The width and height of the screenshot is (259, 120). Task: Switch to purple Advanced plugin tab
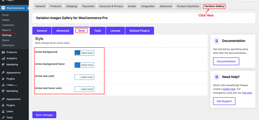pos(63,31)
